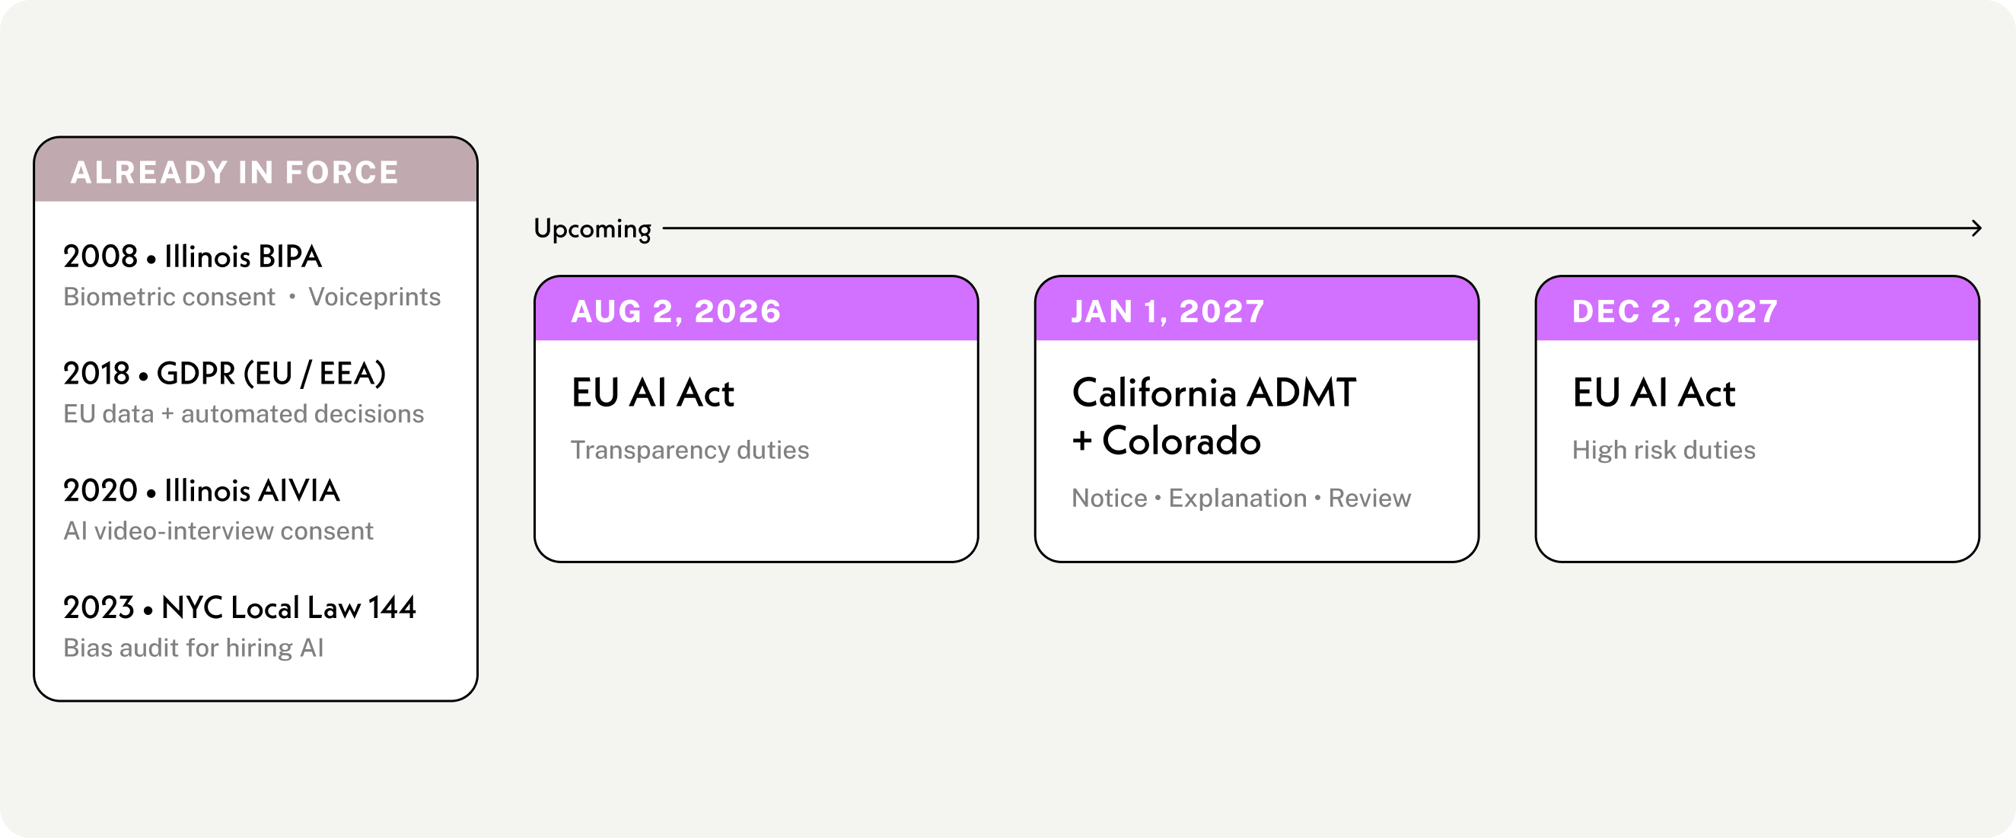Click the California ADMT + Colorado title
This screenshot has height=838, width=2016.
pos(1214,416)
